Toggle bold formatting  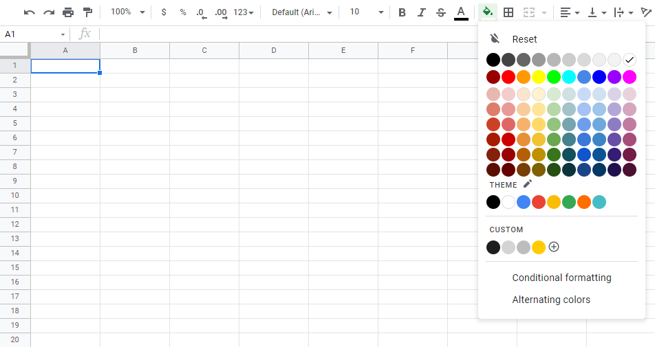click(402, 12)
